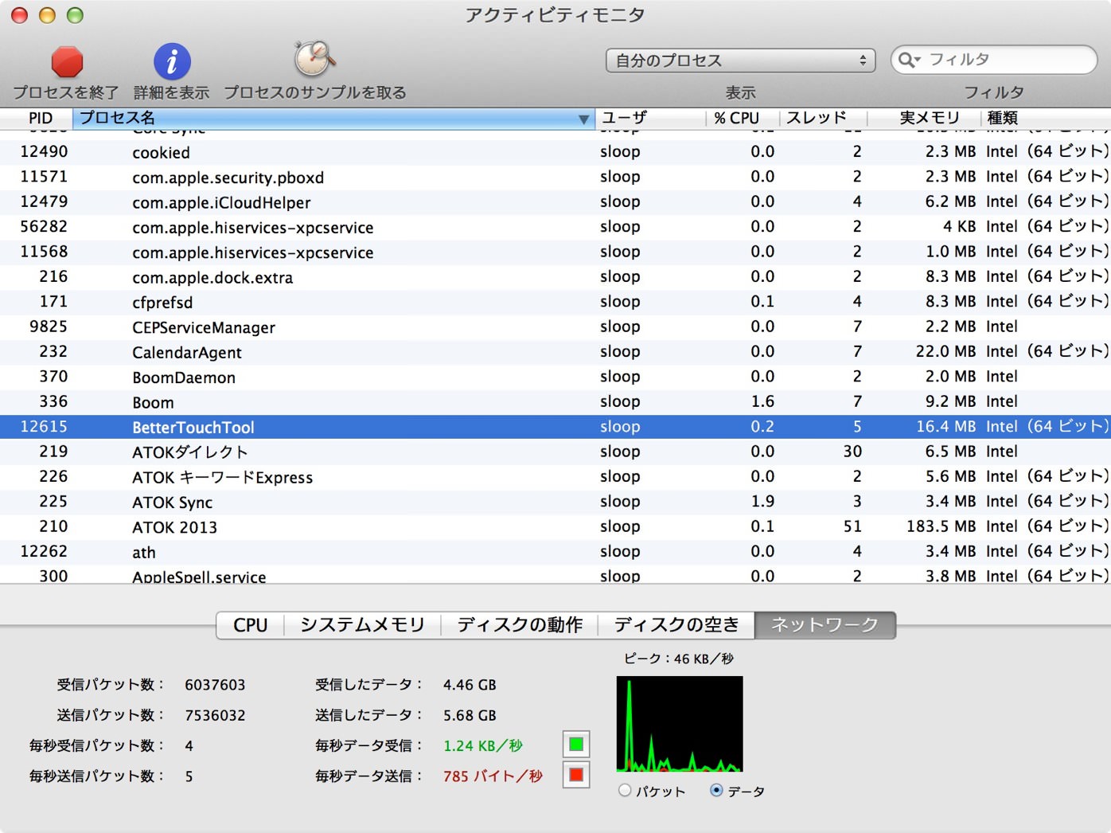Toggle sort arrow on プロセス名 column
The height and width of the screenshot is (833, 1111).
click(583, 119)
